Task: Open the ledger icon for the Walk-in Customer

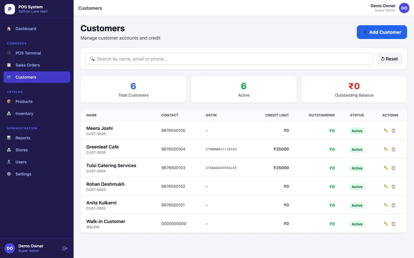Action: coord(394,224)
